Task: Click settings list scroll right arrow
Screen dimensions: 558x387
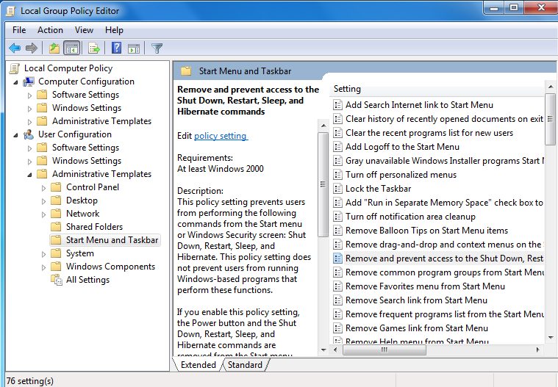Action: (537, 350)
